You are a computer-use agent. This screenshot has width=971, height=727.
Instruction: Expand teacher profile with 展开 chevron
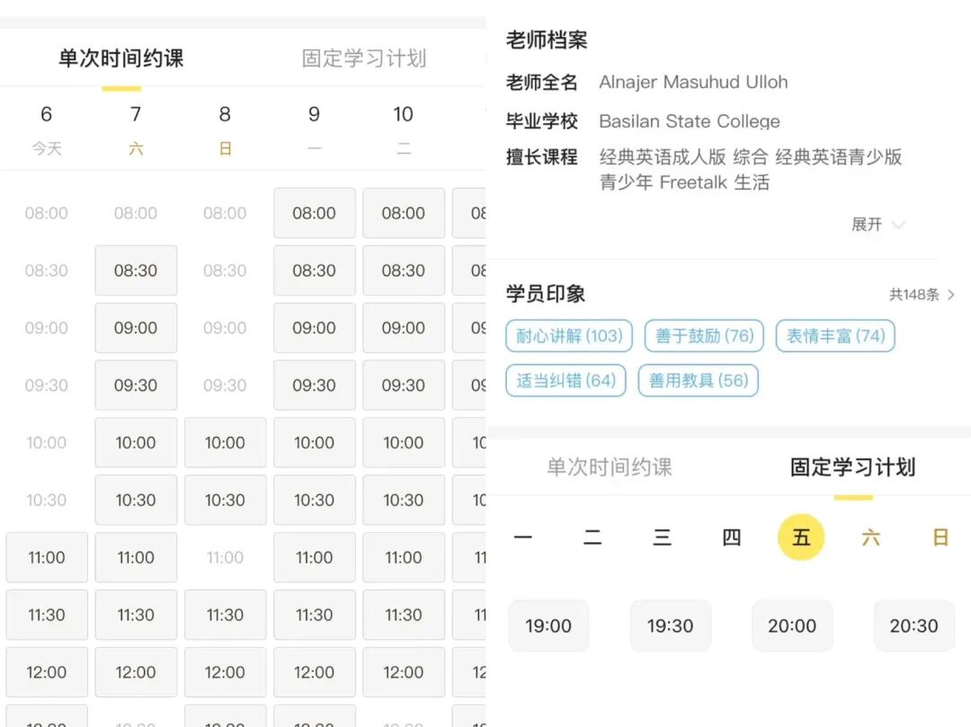878,224
